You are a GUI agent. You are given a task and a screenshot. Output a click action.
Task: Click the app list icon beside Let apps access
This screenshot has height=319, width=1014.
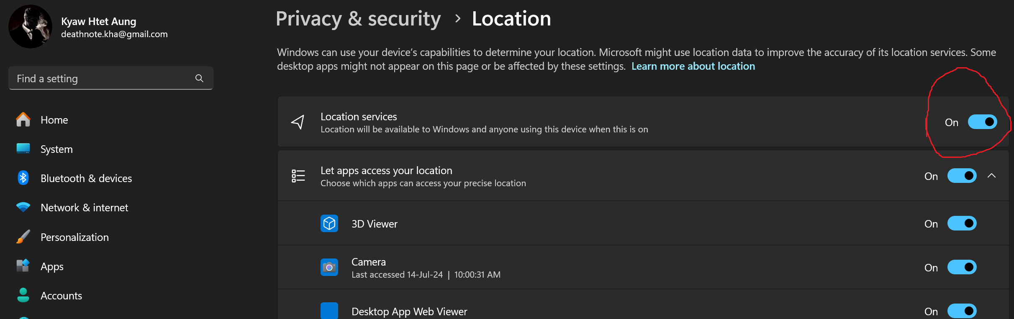pyautogui.click(x=298, y=176)
